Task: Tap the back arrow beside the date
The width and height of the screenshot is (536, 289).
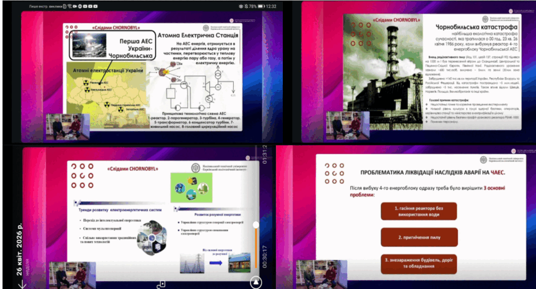Action: (x=22, y=284)
